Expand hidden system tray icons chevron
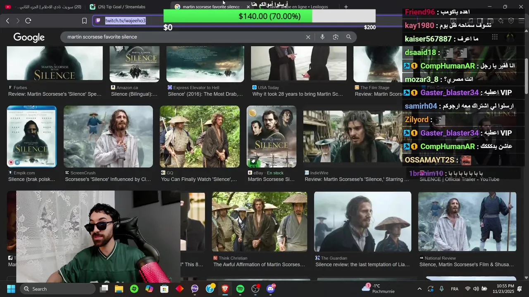 (419, 289)
